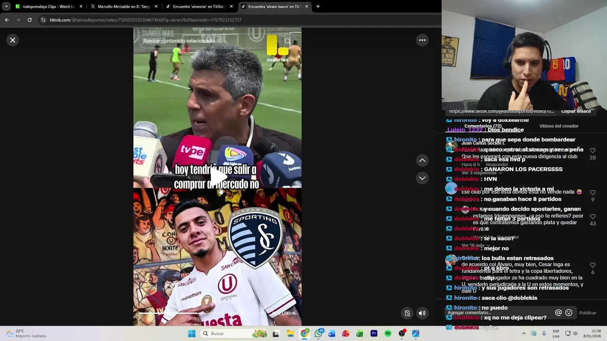Viewport: 607px width, 341px height.
Task: Click 'Publicar' to post comment
Action: 588,313
